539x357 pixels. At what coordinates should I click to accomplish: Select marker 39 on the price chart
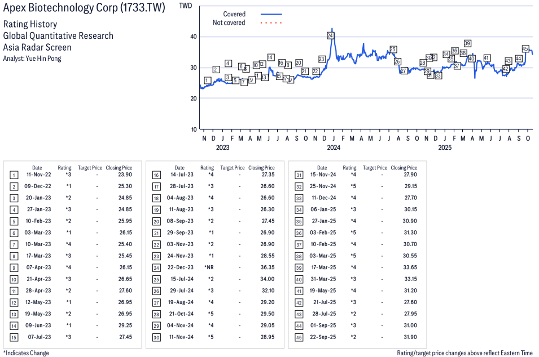467,43
